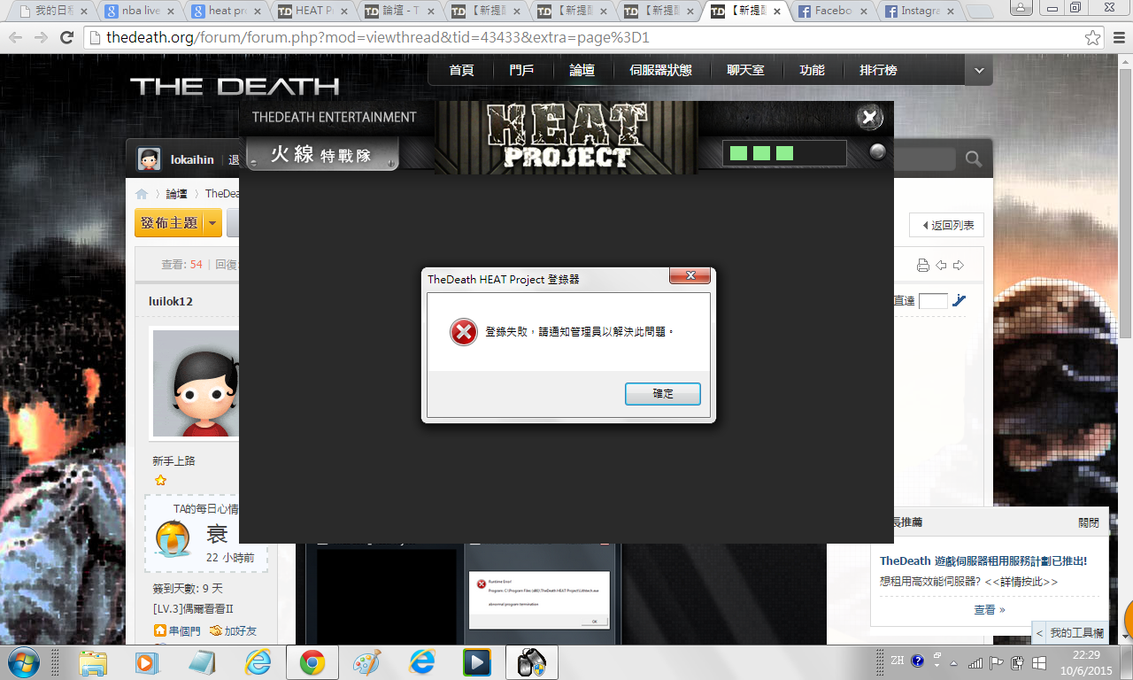The image size is (1133, 680).
Task: Open Paint from the taskbar
Action: point(366,662)
